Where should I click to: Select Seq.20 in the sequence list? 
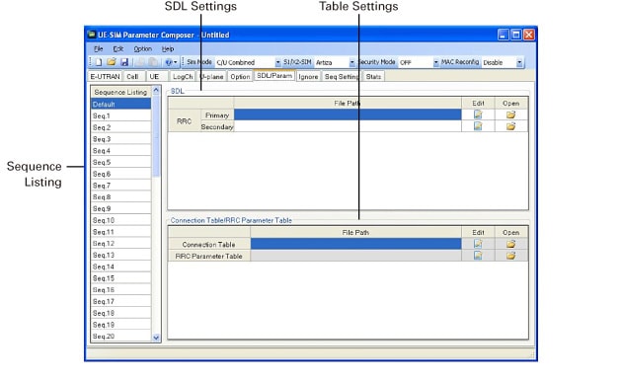point(121,337)
